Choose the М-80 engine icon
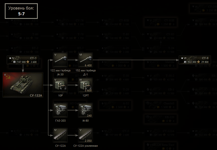The width and height of the screenshot is (217, 150). [x=85, y=110]
